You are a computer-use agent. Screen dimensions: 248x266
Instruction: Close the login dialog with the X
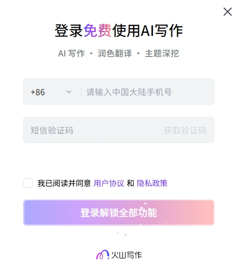click(227, 11)
